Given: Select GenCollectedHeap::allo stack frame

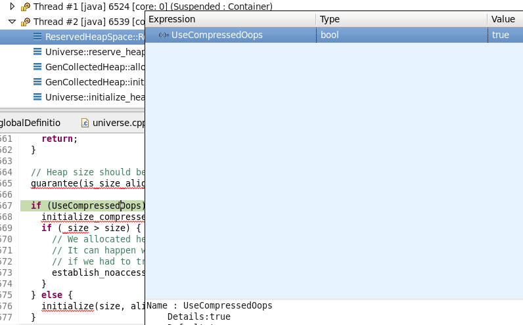Looking at the screenshot, I should (95, 67).
